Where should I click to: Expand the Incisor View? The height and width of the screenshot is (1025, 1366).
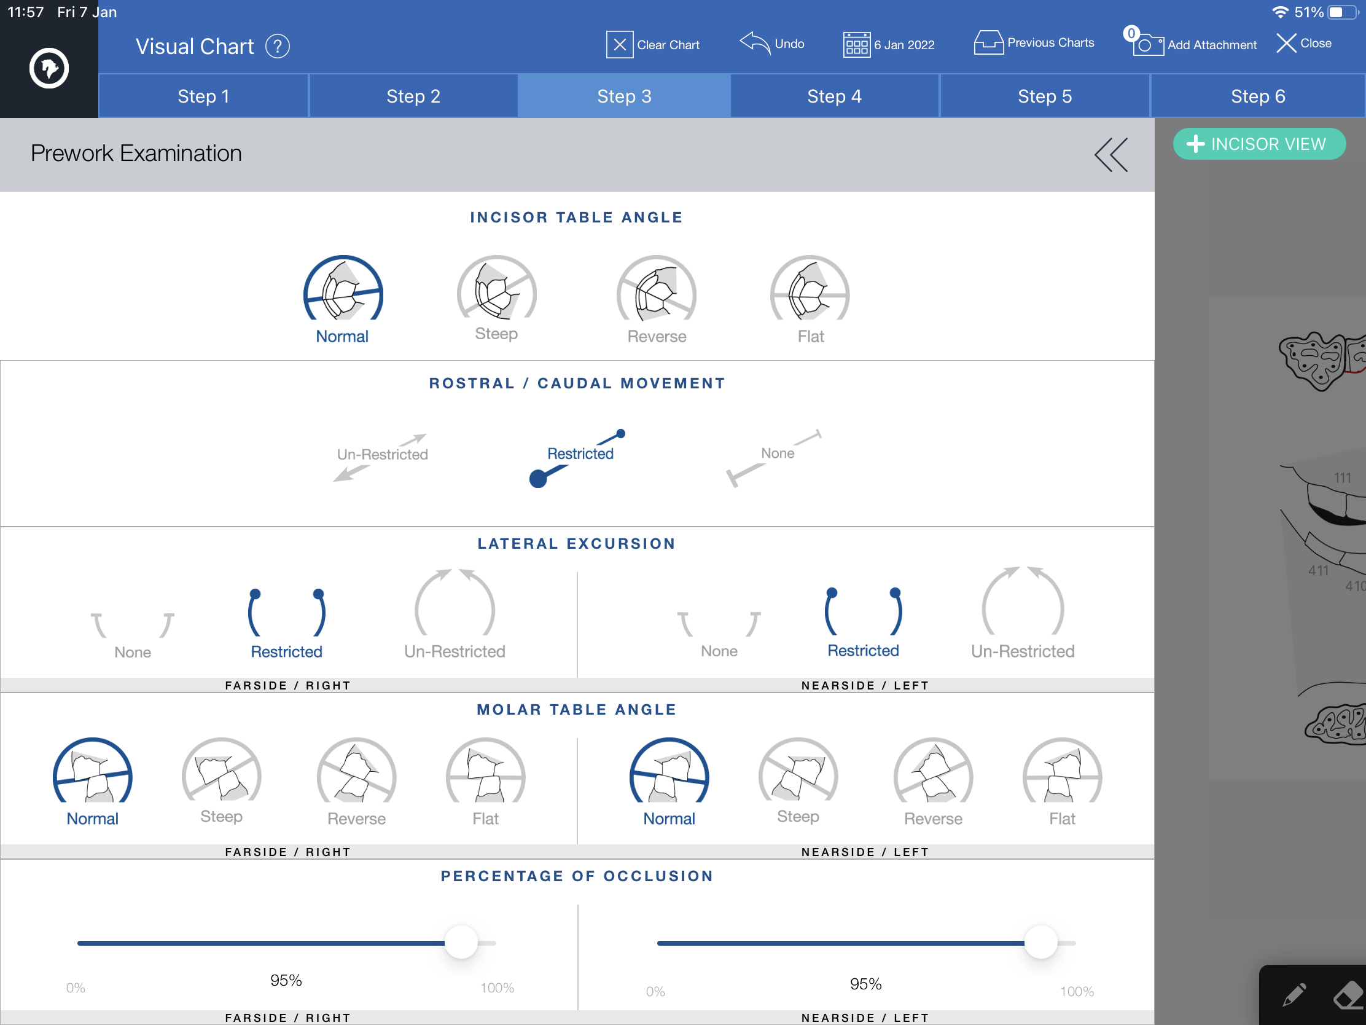point(1259,144)
